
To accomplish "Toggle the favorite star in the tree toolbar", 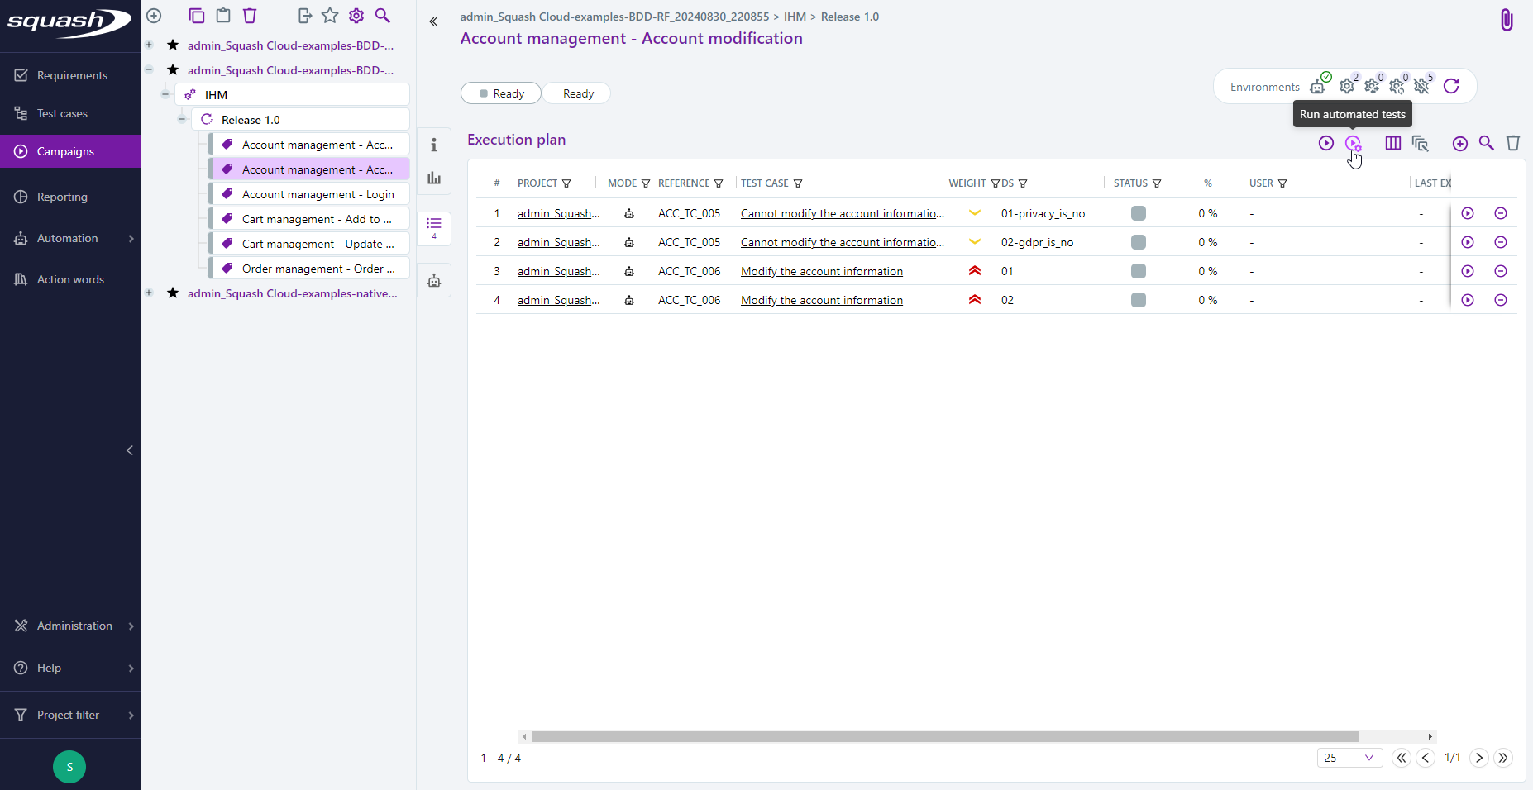I will pos(330,15).
